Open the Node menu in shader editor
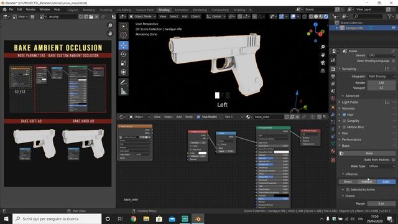Viewport: 398px width, 224px height. (189, 117)
